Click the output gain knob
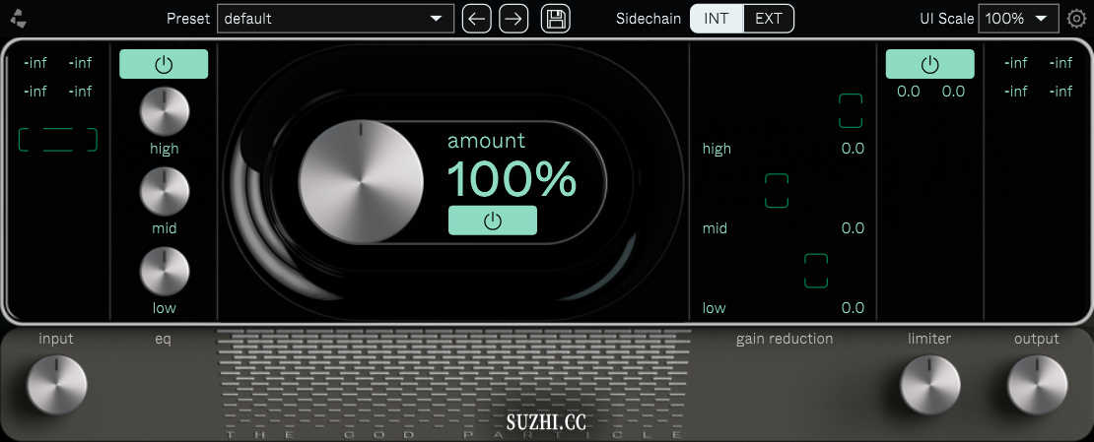 pos(1037,384)
